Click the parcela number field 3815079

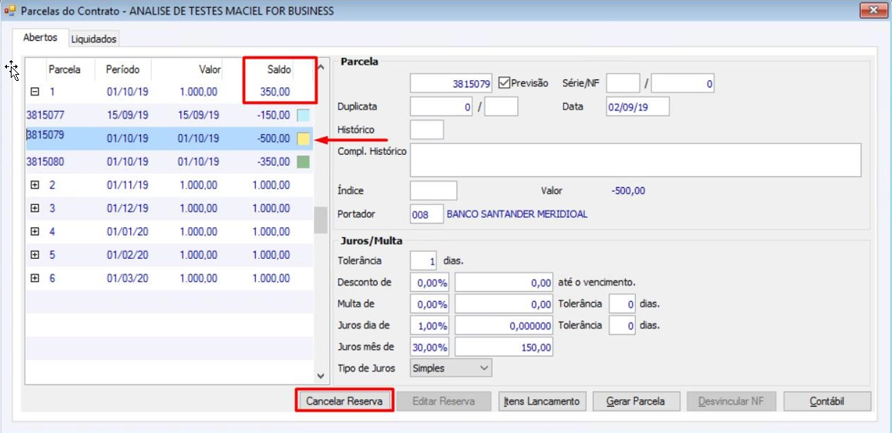[451, 83]
